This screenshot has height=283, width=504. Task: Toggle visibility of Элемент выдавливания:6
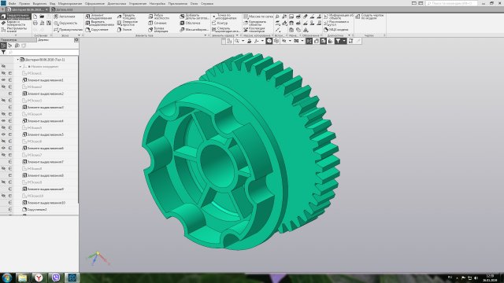(x=3, y=149)
